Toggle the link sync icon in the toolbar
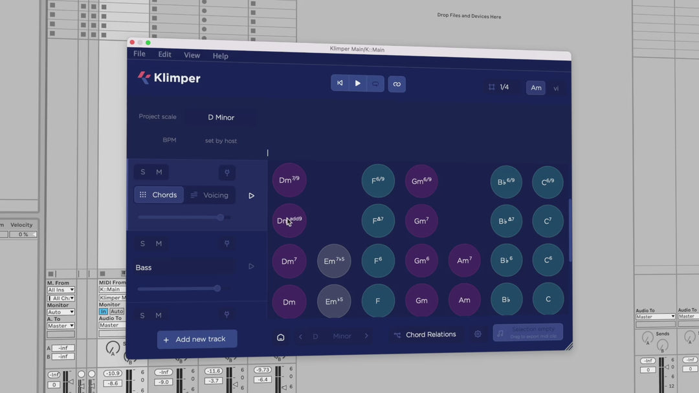Viewport: 699px width, 393px height. coord(397,83)
